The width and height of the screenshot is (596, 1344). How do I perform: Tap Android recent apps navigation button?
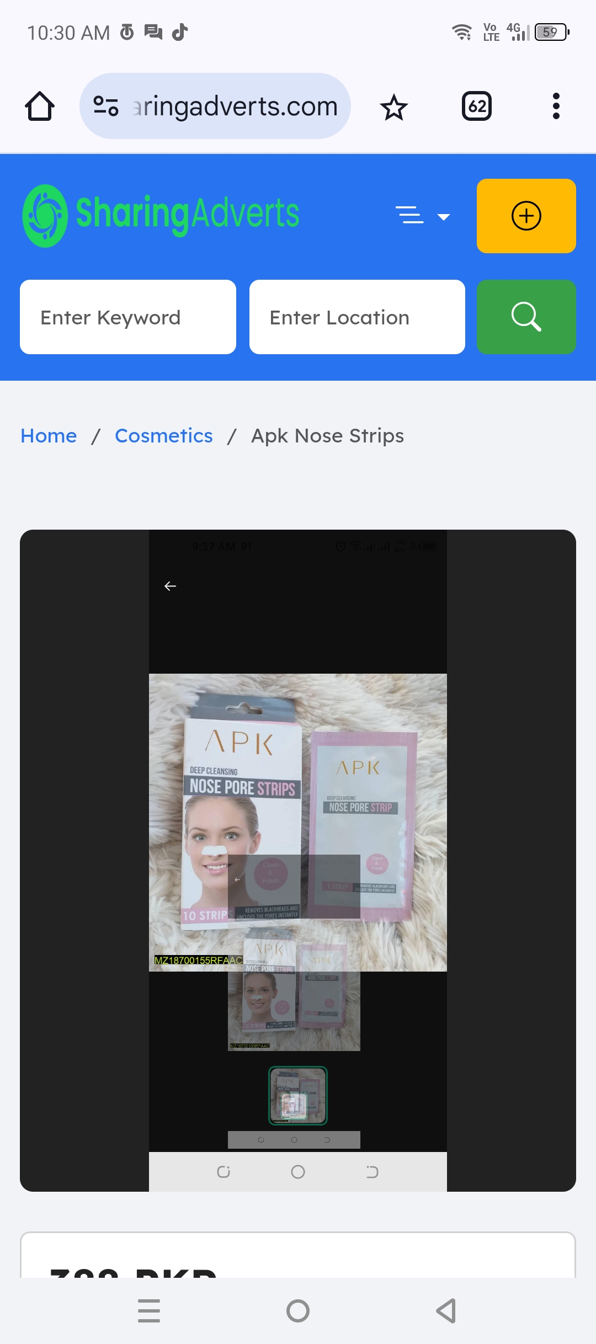[149, 1311]
